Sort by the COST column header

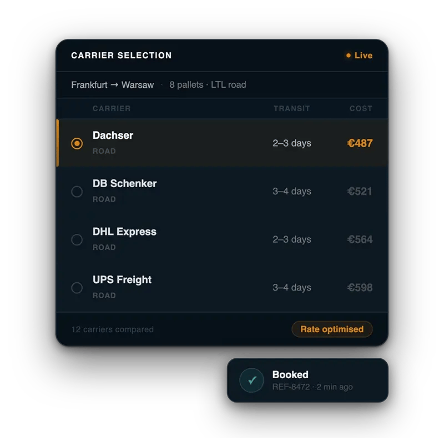pos(361,108)
